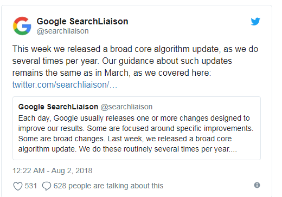Click the @searchliaison handle inside the quoted tweet
Screen dimensions: 282x197
click(x=126, y=107)
